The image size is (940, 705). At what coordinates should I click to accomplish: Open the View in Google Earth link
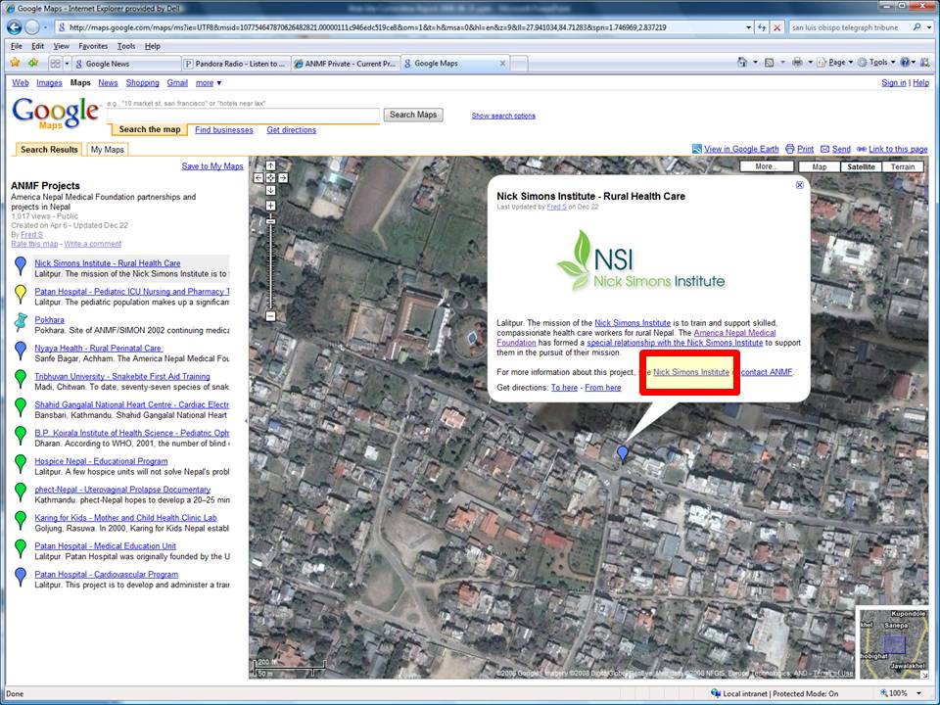[740, 149]
